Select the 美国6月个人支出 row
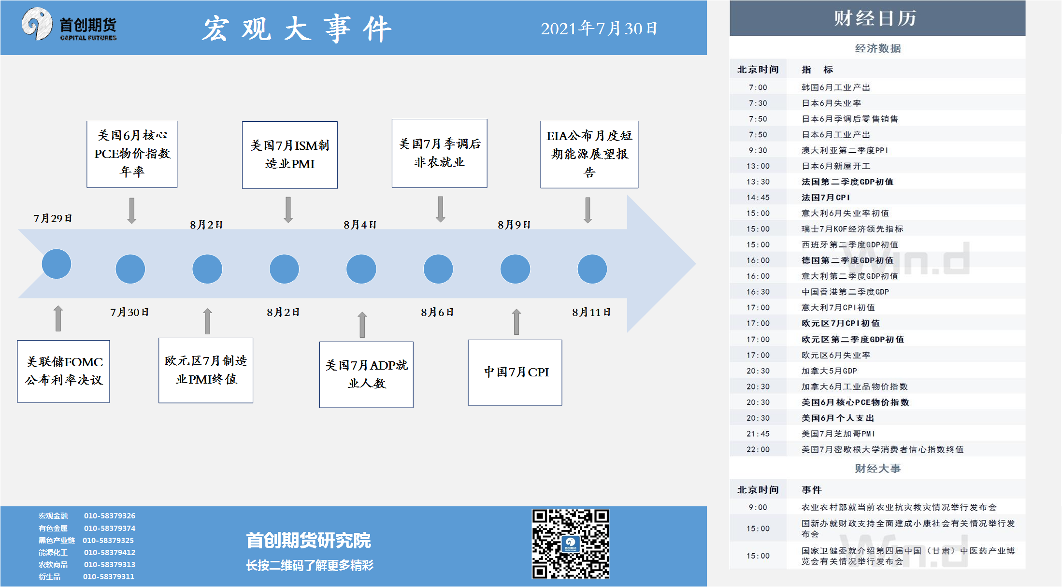Viewport: 1062px width, 587px height. point(877,418)
